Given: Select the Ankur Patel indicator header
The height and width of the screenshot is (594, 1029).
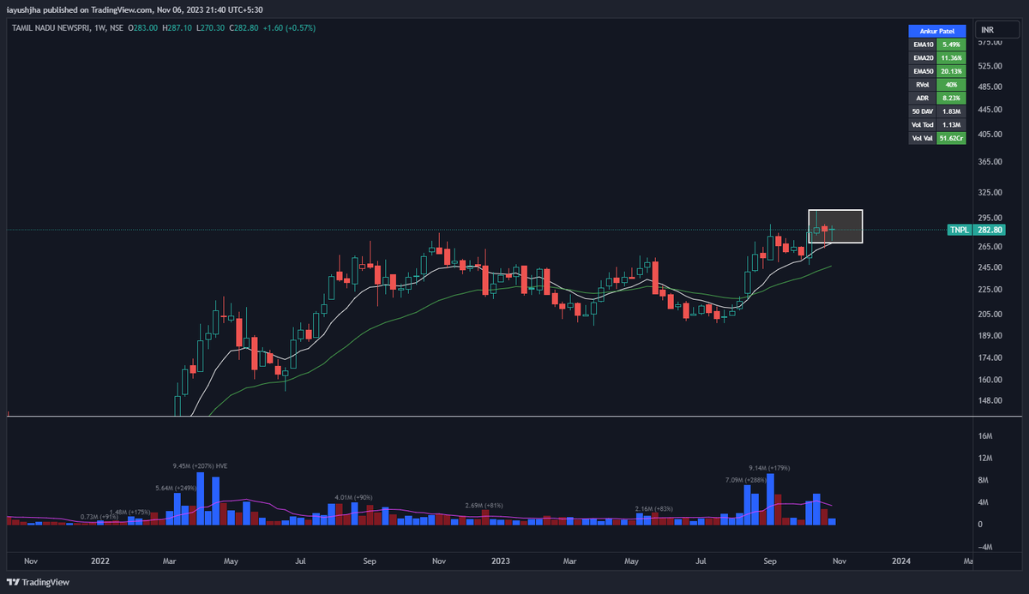Looking at the screenshot, I should 937,30.
